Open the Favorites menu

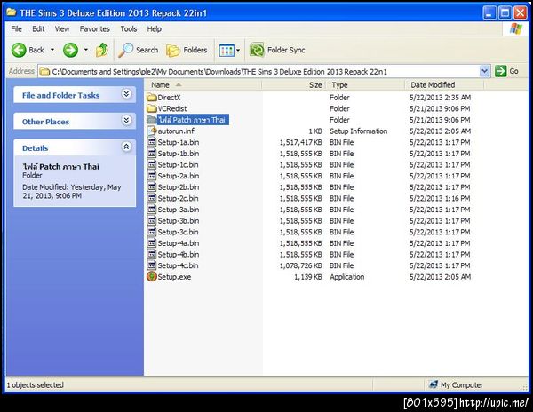[95, 29]
